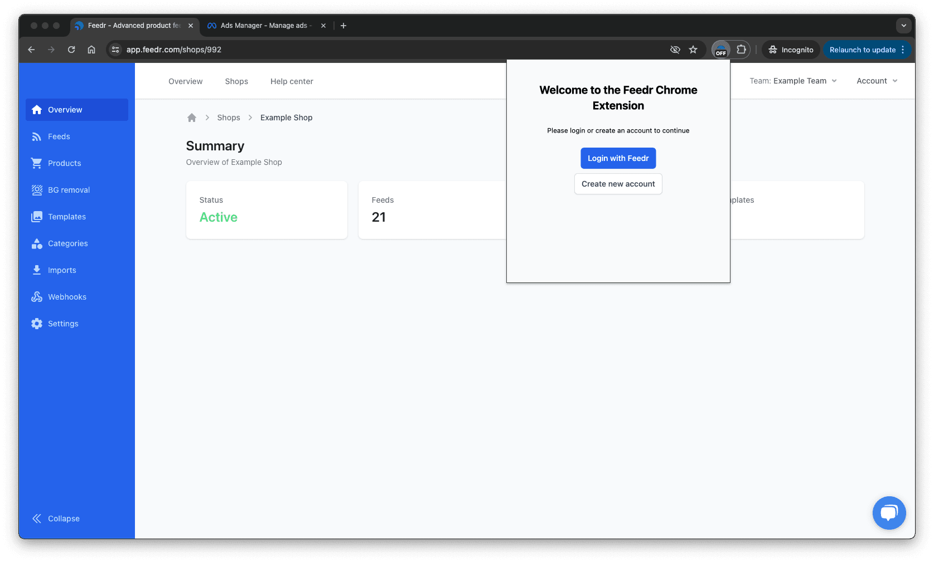
Task: Open the Templates panel
Action: [x=66, y=216]
